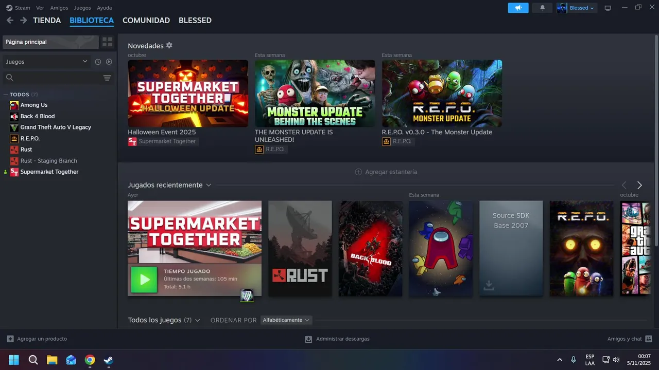
Task: Open the Among Us cover
Action: pos(441,248)
